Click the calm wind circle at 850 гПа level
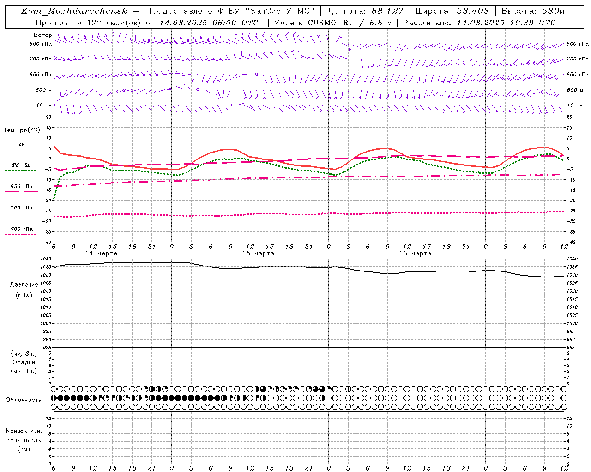The width and height of the screenshot is (591, 472). [256, 74]
